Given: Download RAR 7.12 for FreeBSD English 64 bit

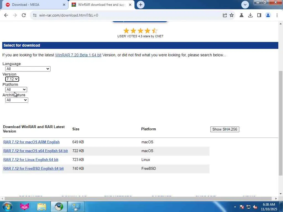Looking at the screenshot, I should tap(33, 169).
